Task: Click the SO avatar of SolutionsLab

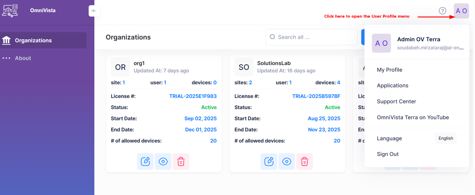Action: point(244,67)
